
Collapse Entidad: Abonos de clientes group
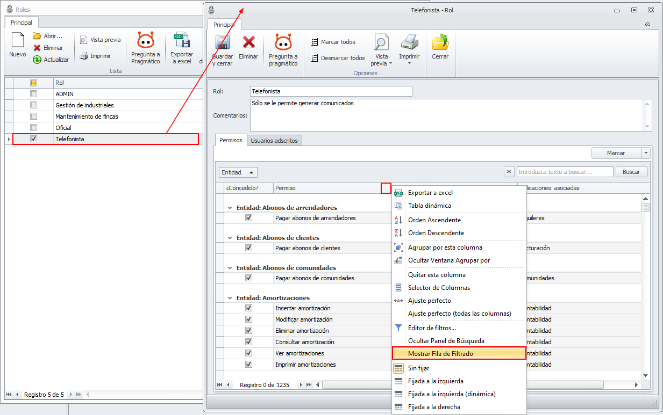(x=230, y=238)
